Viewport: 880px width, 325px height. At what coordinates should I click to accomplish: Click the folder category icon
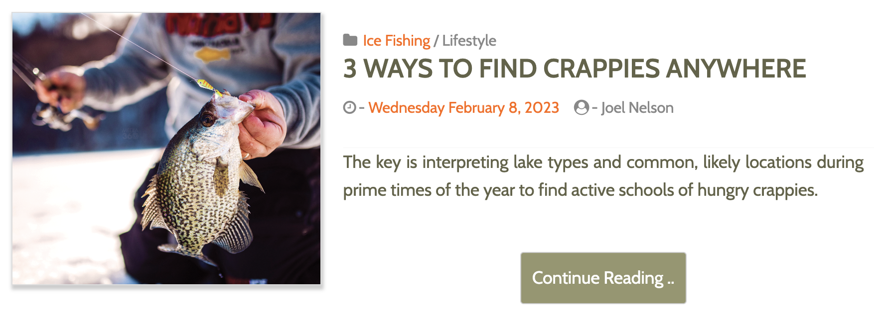350,40
